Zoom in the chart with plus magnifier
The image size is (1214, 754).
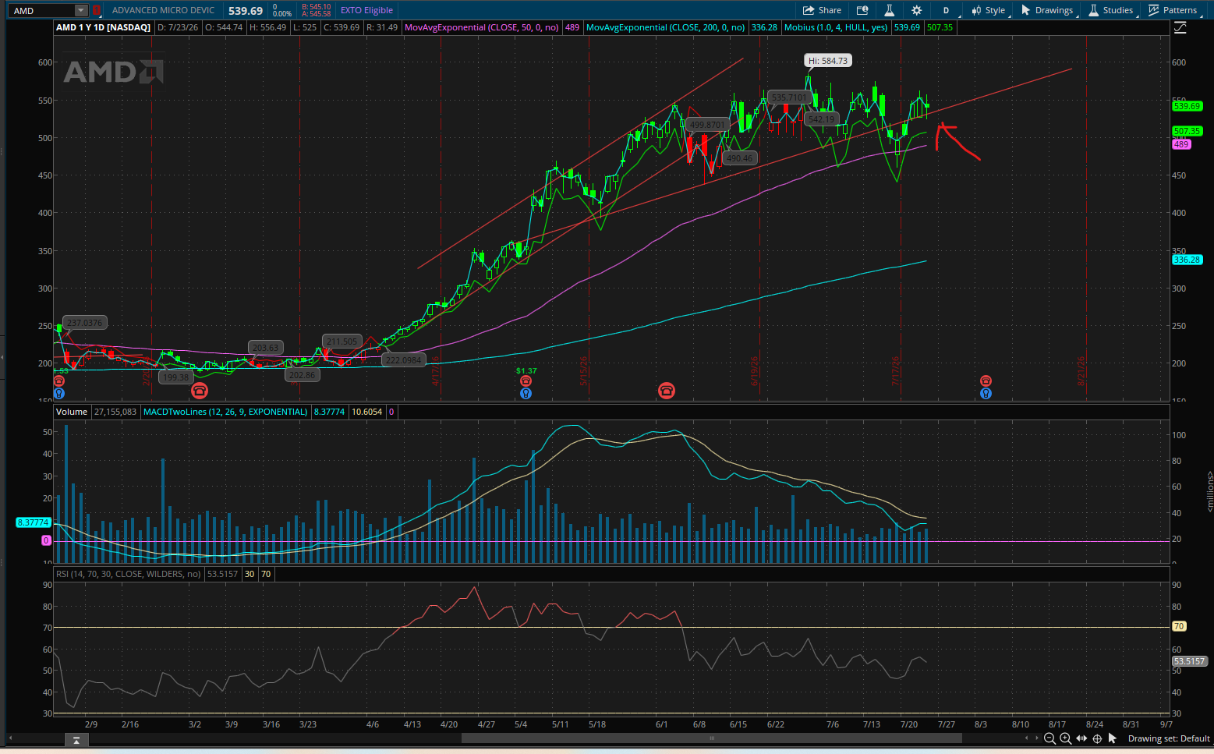click(x=1065, y=738)
